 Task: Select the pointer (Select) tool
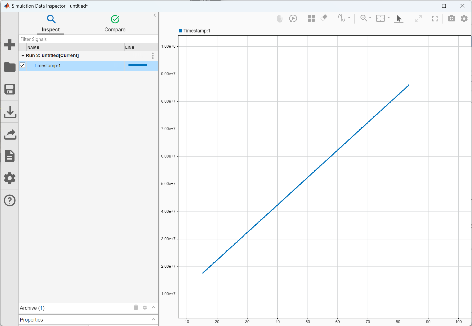point(399,19)
